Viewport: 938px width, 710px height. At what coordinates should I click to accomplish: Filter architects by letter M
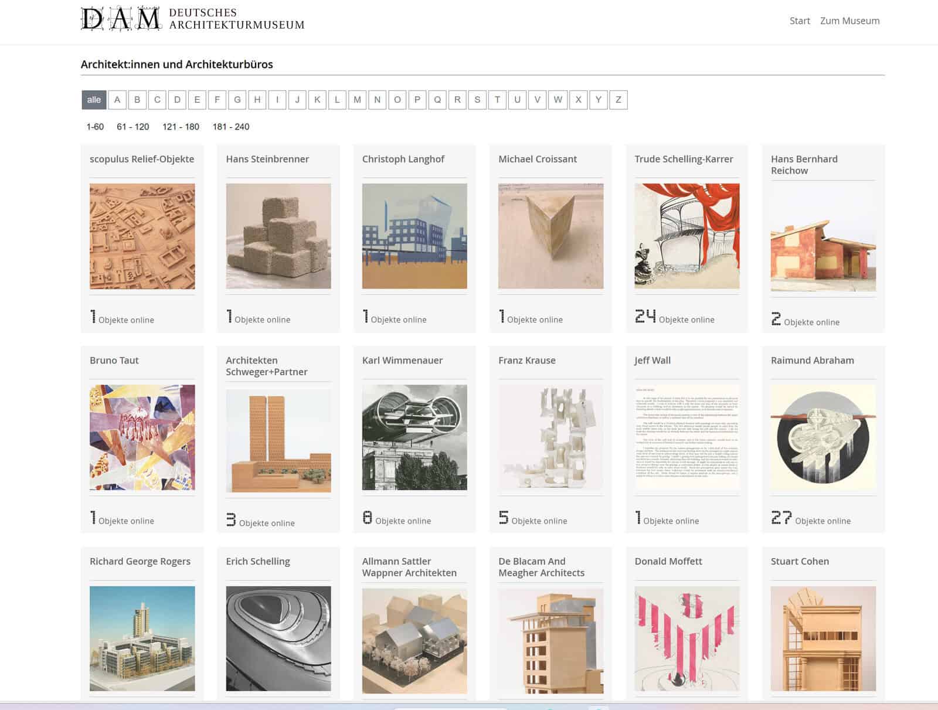coord(357,100)
